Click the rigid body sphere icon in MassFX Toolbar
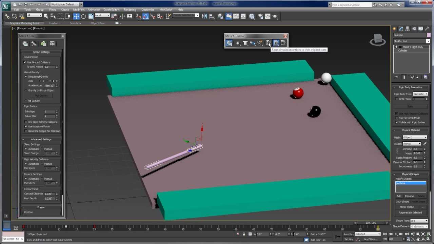Image resolution: width=434 pixels, height=244 pixels. [x=238, y=43]
